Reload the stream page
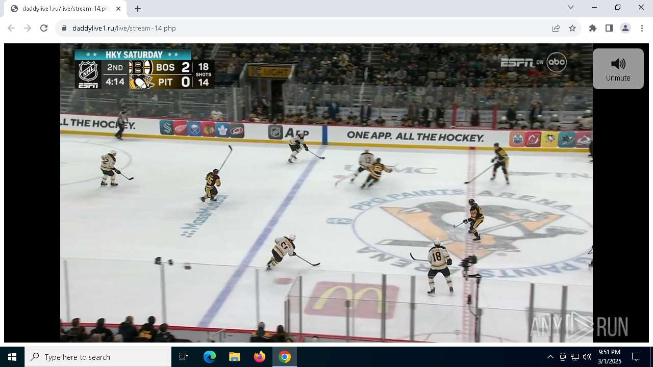Screen dimensions: 653x367 point(44,28)
